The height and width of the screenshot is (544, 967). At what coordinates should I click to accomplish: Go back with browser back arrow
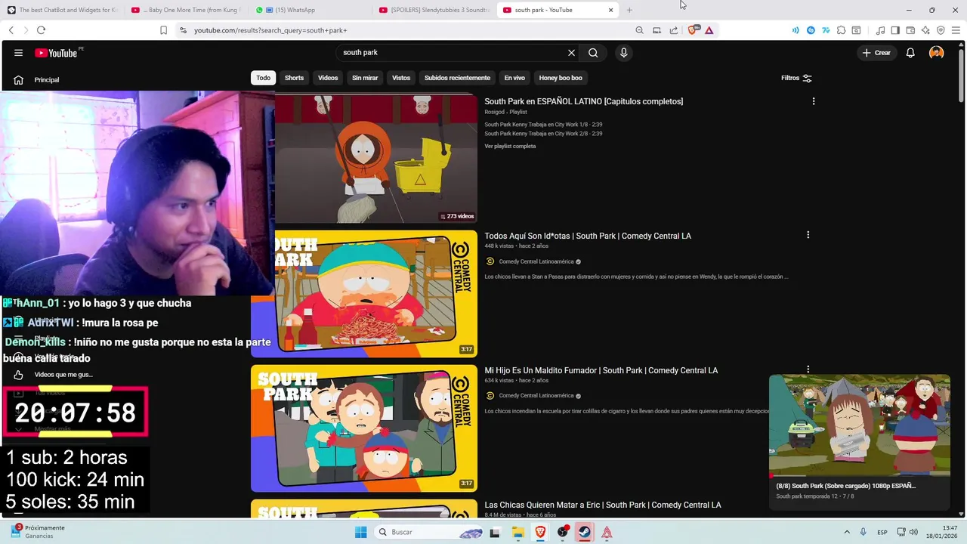(11, 30)
